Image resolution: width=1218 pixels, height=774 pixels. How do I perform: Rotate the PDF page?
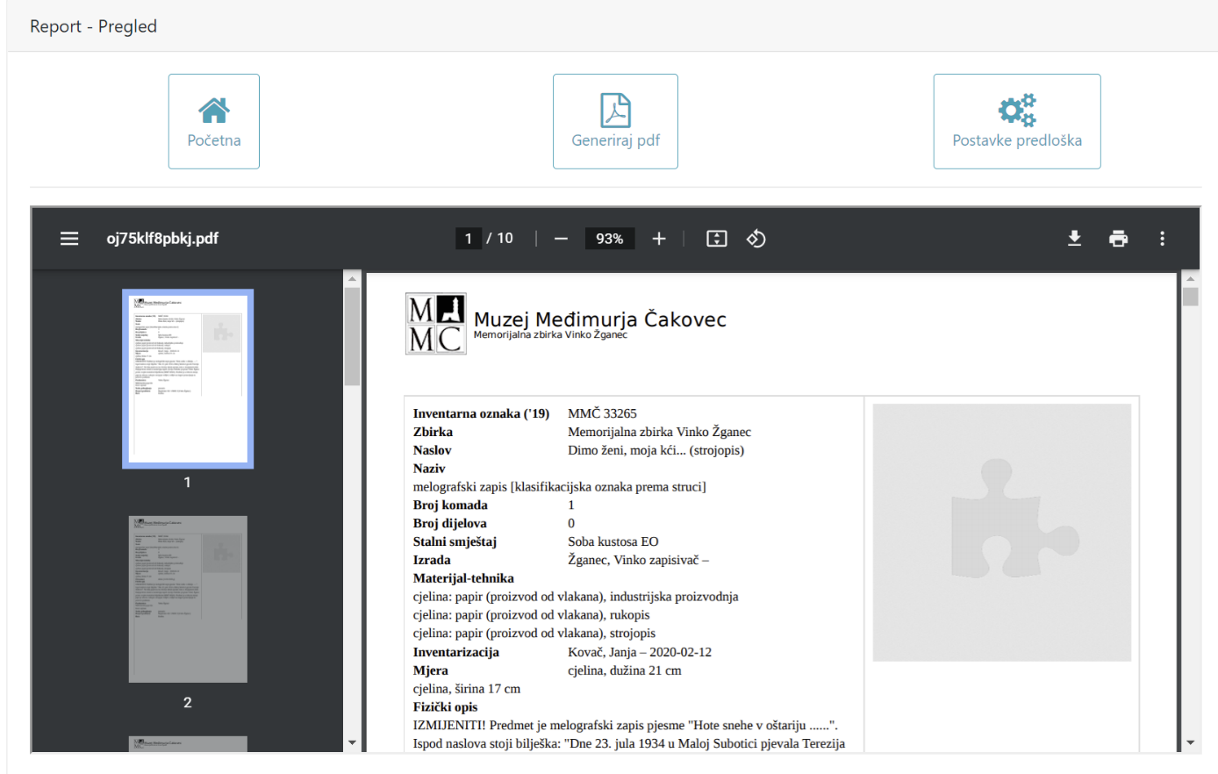(x=756, y=238)
